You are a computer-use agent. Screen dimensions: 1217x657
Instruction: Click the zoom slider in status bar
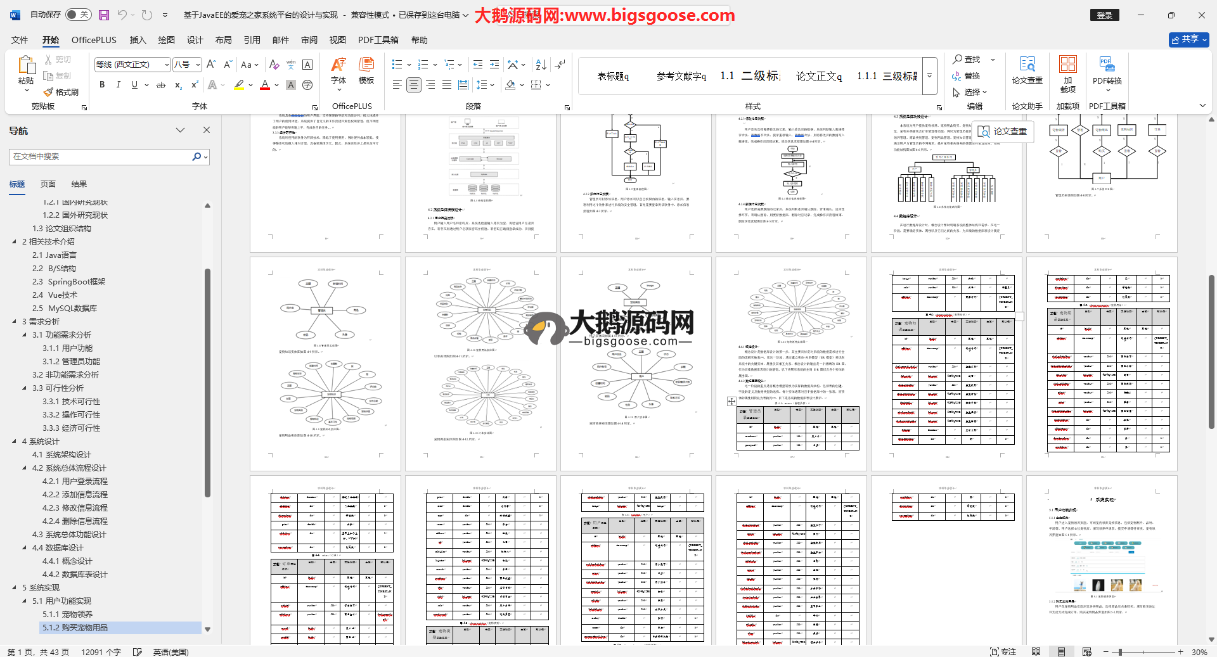click(1120, 652)
